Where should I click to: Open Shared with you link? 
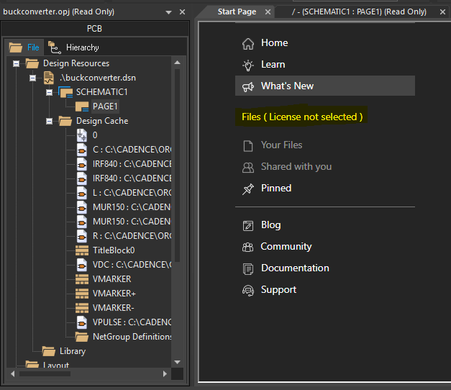click(296, 167)
